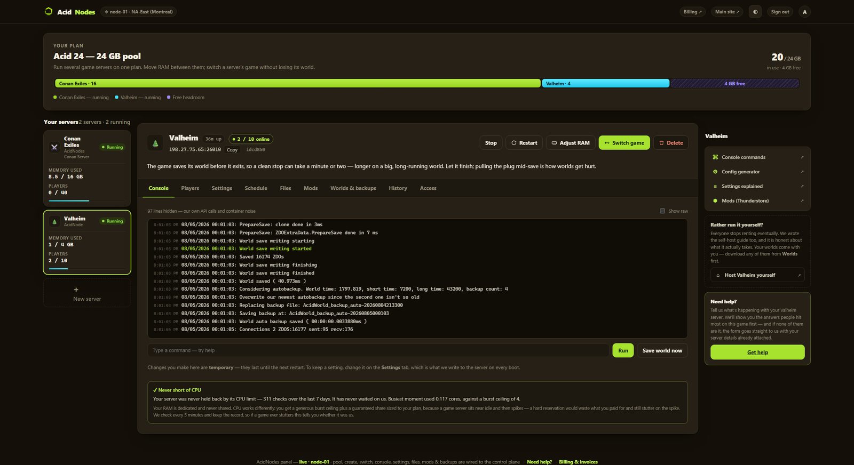This screenshot has width=854, height=465.
Task: Click the external arrow beside Mods (Thunderstore)
Action: (x=802, y=201)
